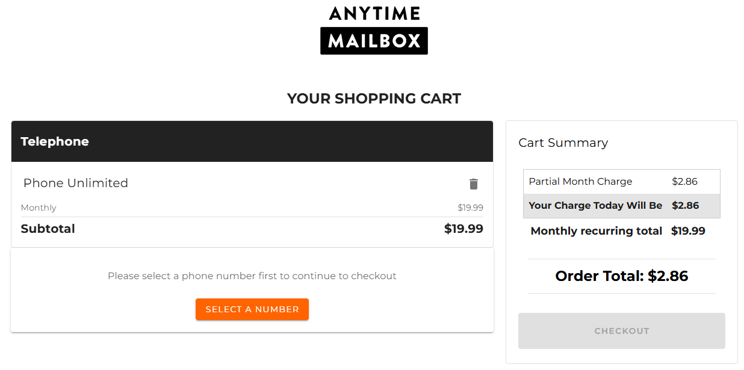
Task: Click the bold $19.99 subtotal amount
Action: (463, 229)
